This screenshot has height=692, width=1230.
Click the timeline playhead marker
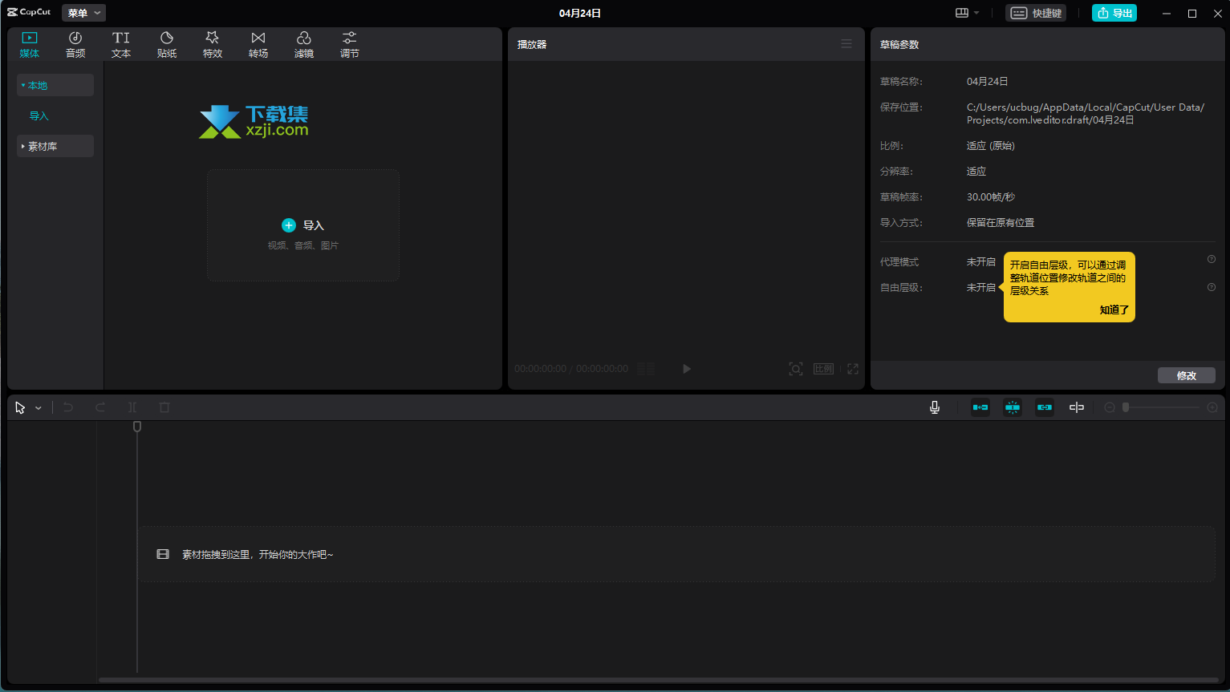137,427
